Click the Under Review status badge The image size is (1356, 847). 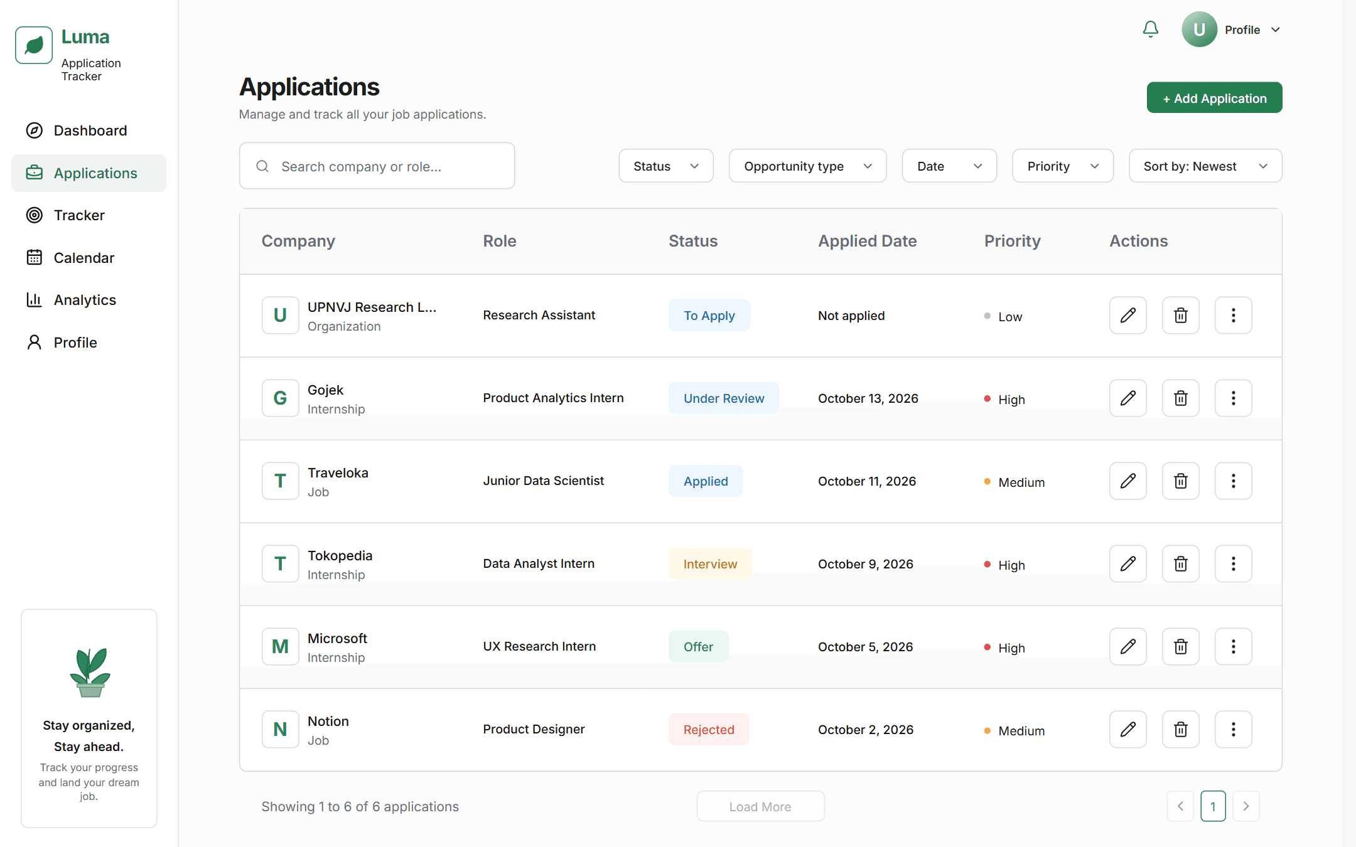[724, 398]
